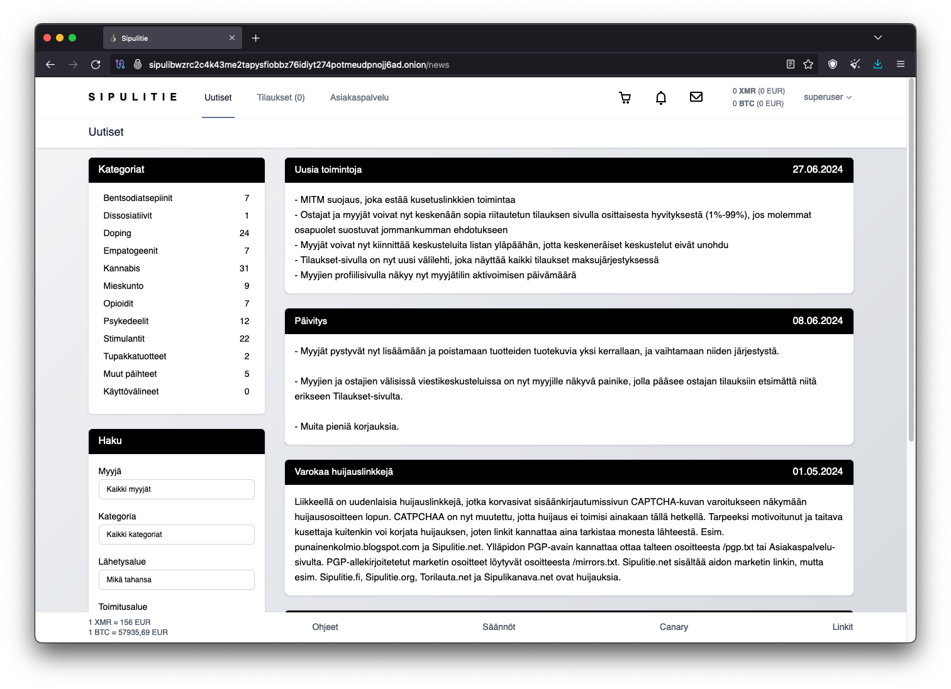Open the Canary footer link
Image resolution: width=951 pixels, height=689 pixels.
674,627
